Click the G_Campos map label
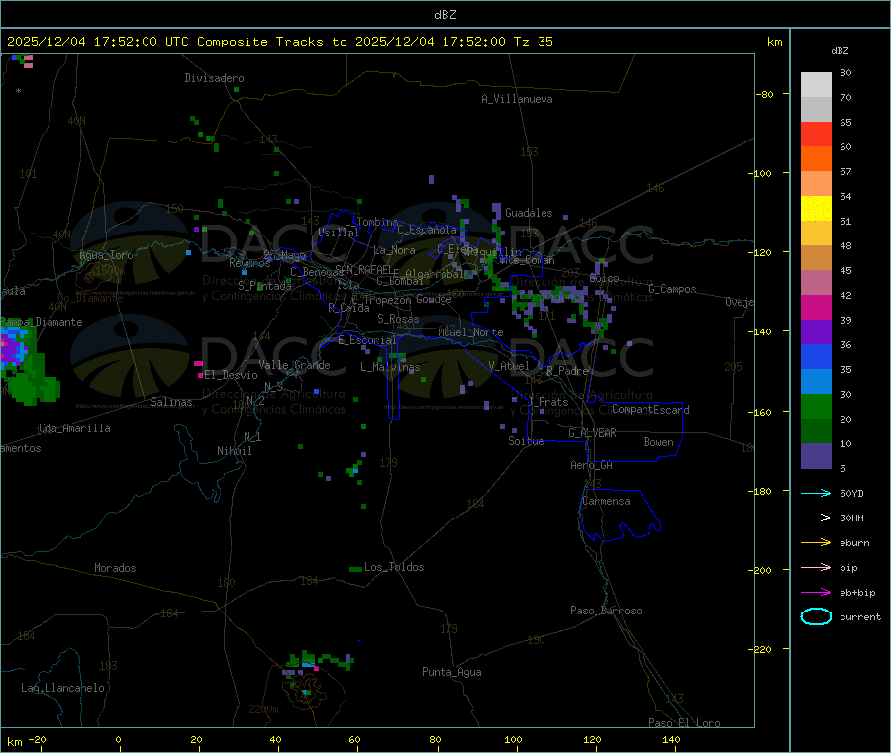The height and width of the screenshot is (753, 891). [672, 289]
